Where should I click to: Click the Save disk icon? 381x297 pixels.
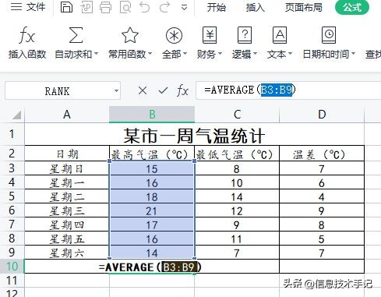pyautogui.click(x=66, y=7)
